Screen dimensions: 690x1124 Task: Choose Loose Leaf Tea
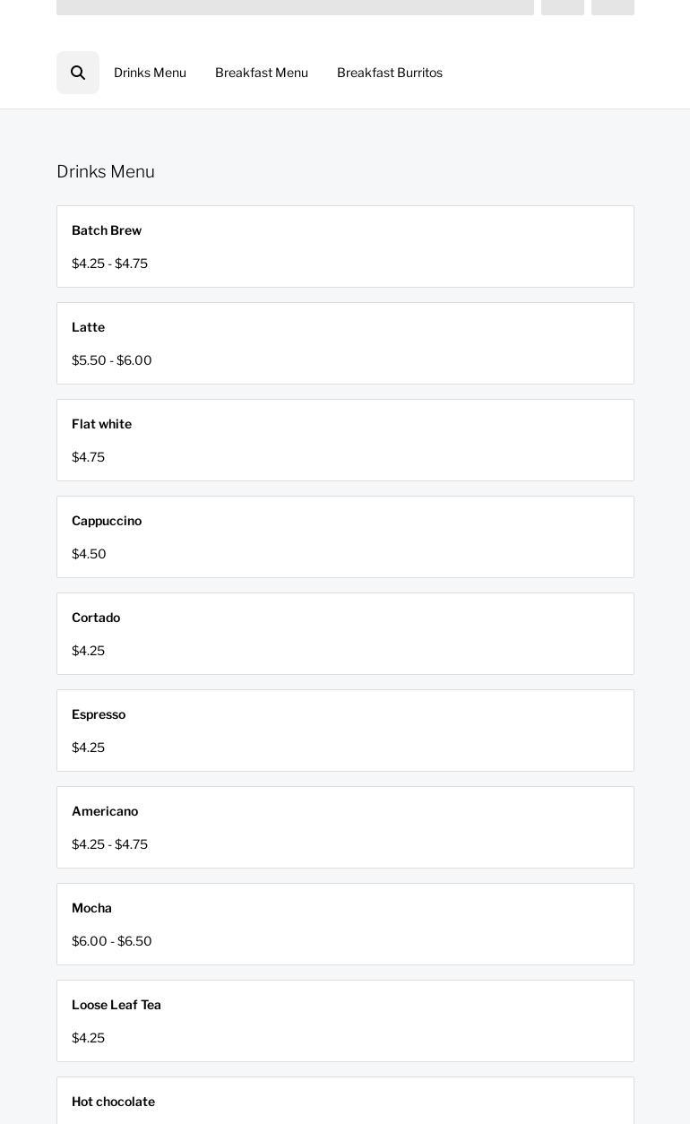(345, 1021)
